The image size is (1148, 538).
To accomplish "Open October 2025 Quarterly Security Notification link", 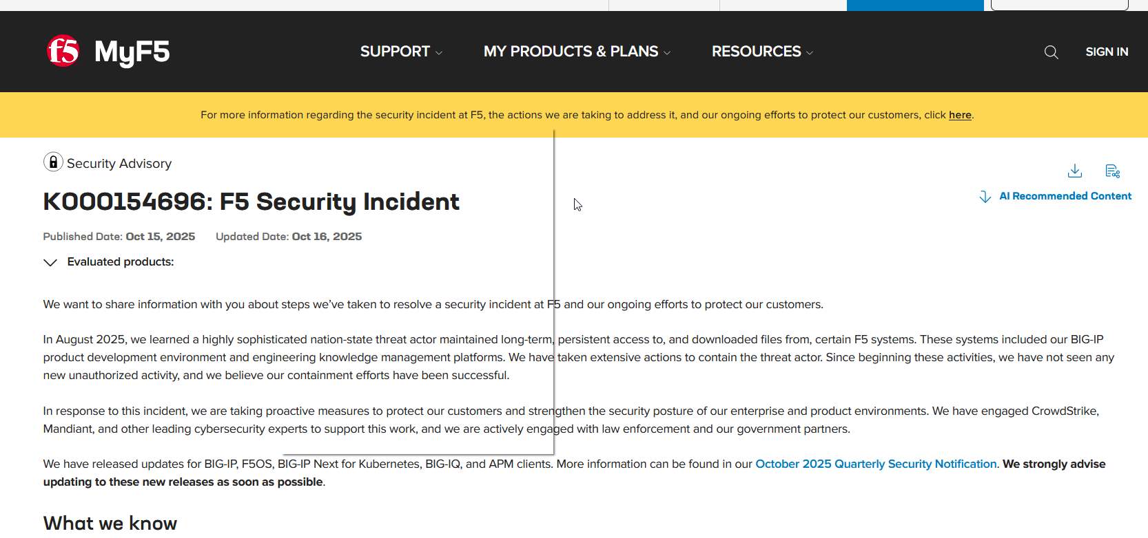I will [876, 464].
